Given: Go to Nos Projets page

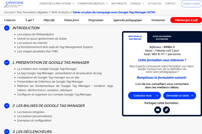Looking at the screenshot, I should coord(119,4).
